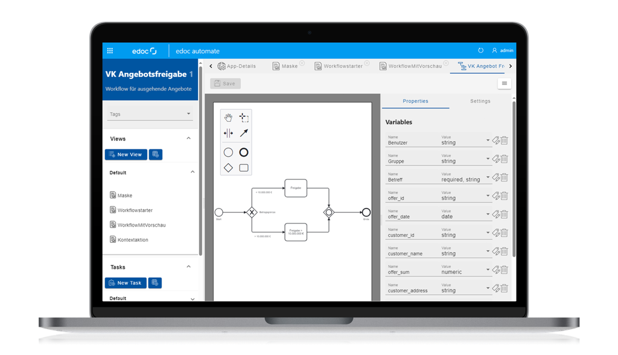Image resolution: width=618 pixels, height=355 pixels.
Task: Select the space tool
Action: click(228, 133)
